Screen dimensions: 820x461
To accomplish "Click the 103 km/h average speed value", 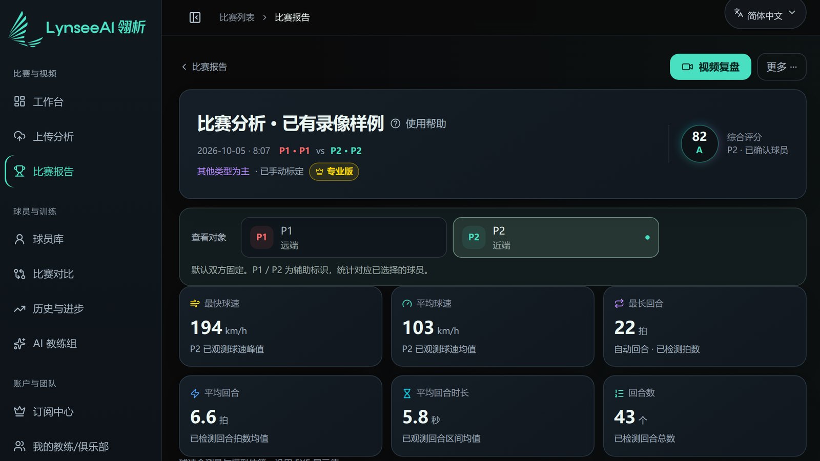I will 430,328.
